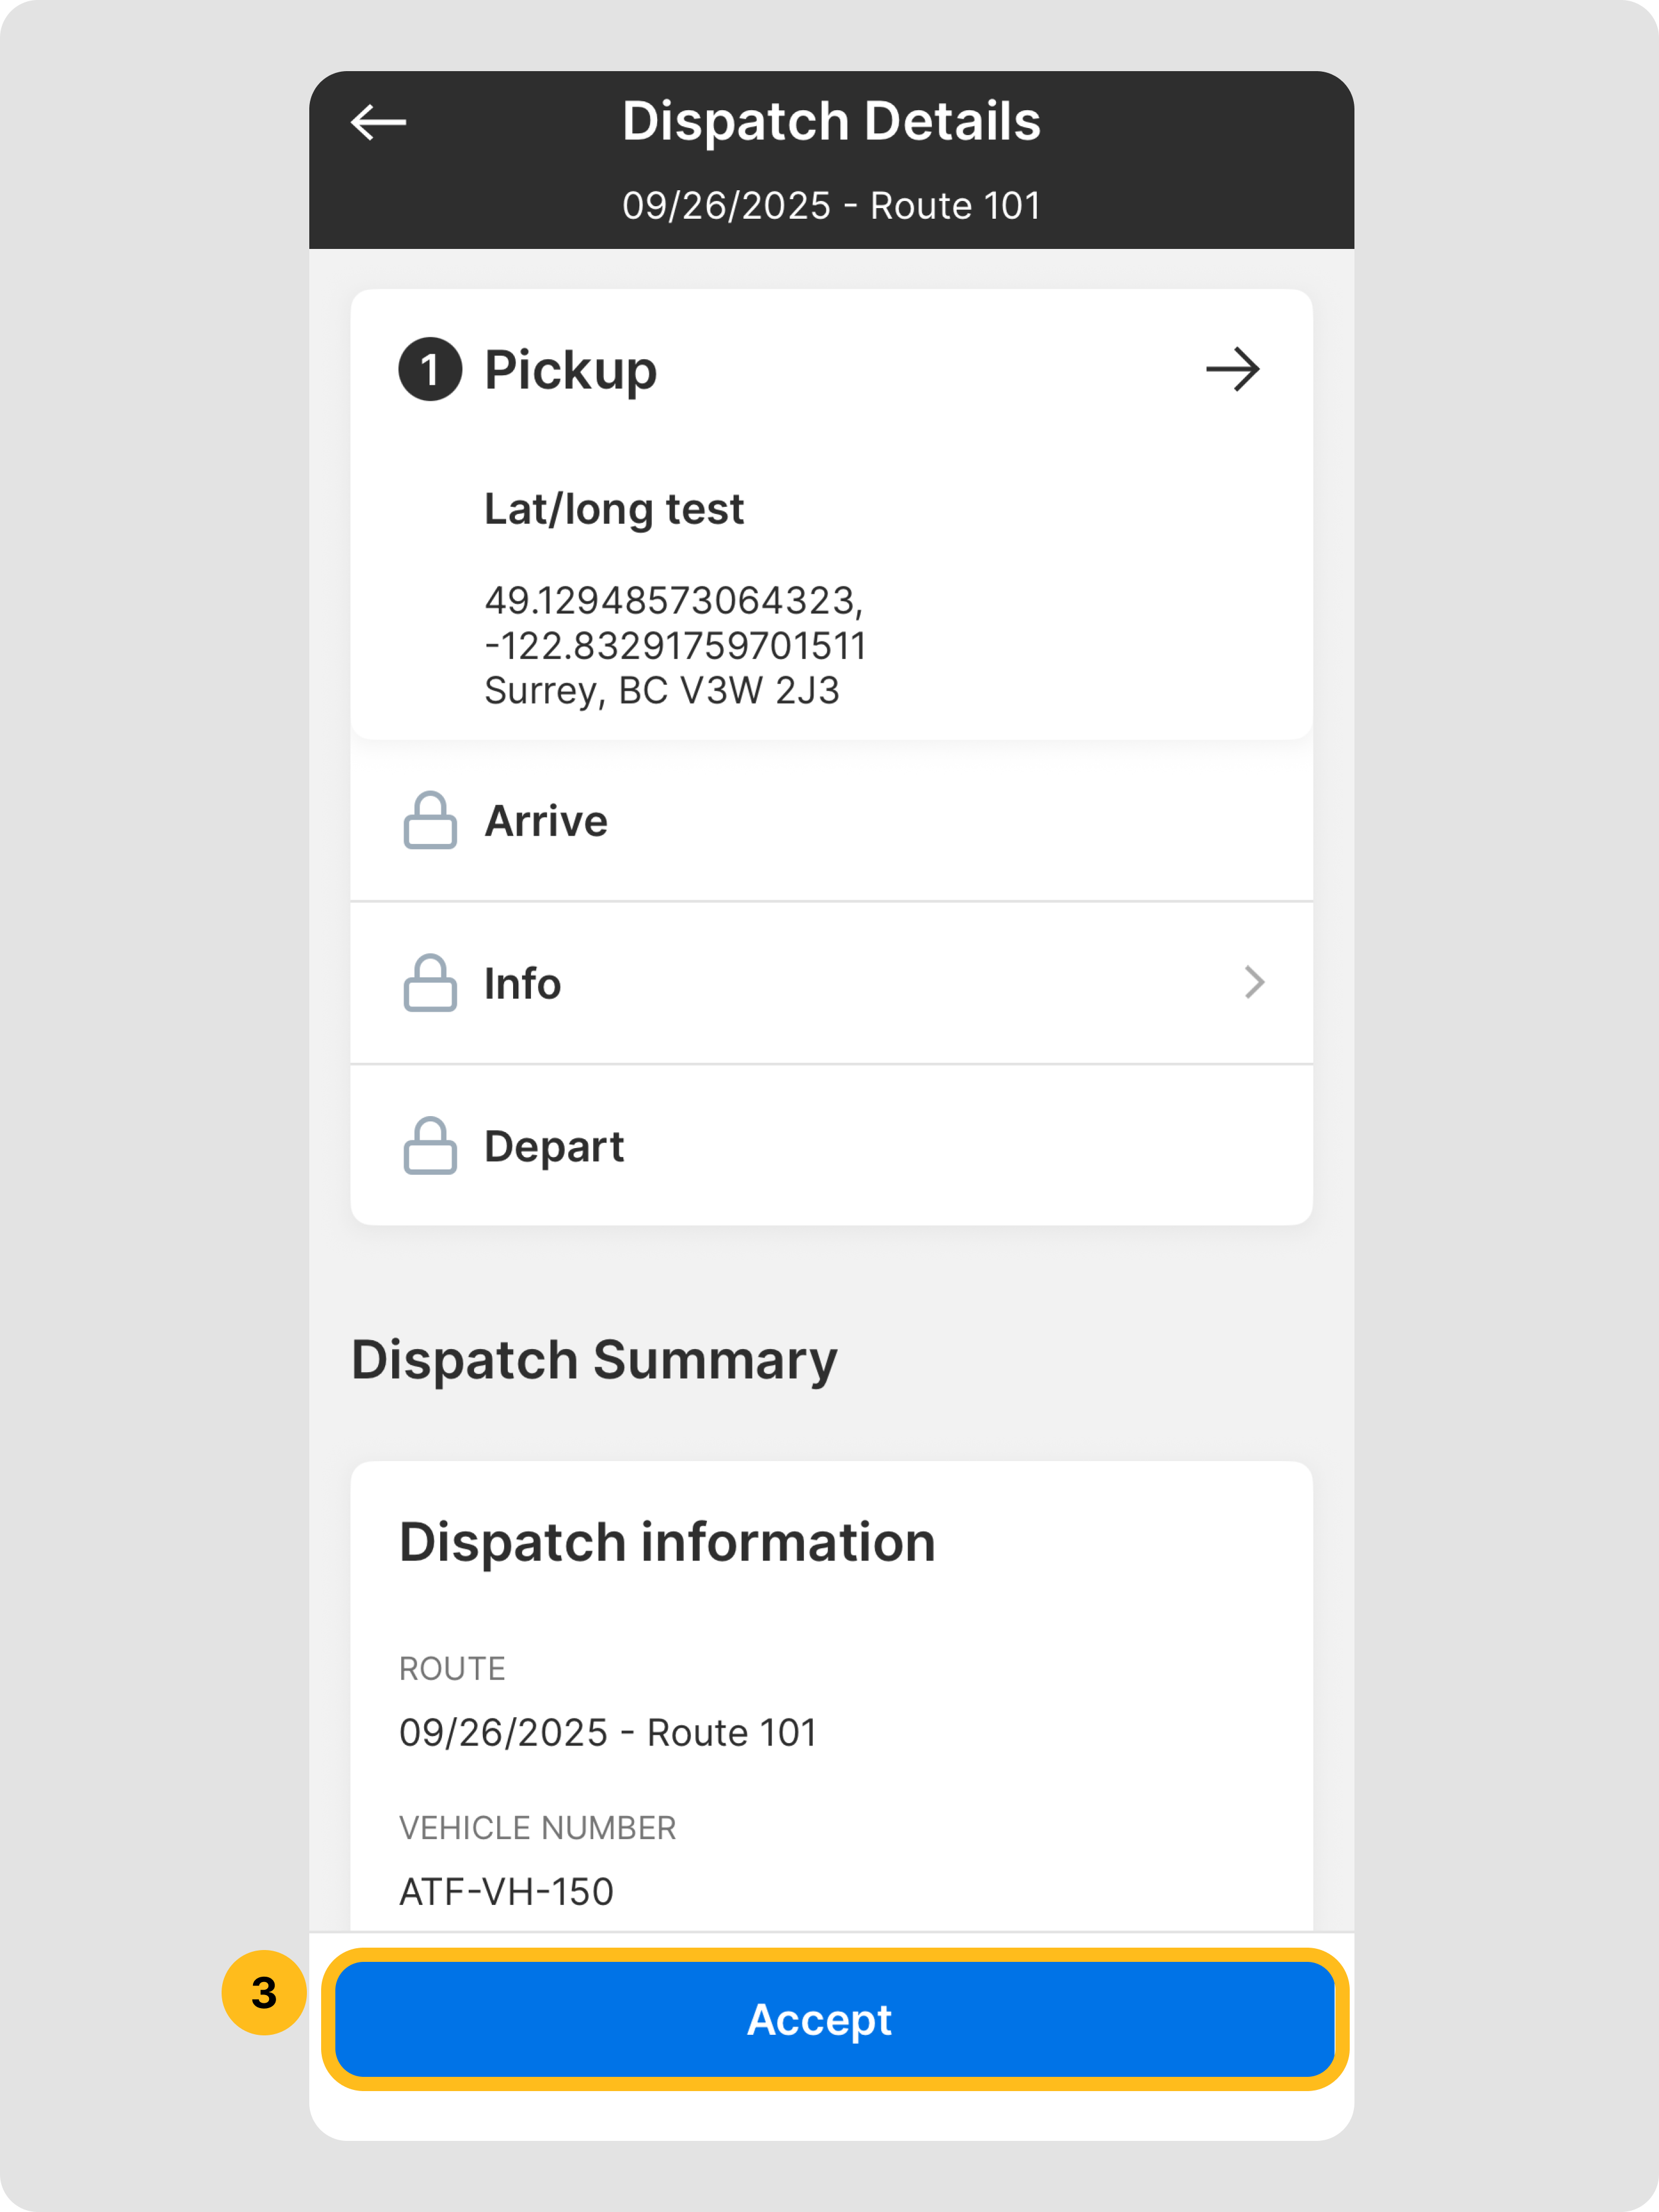Viewport: 1659px width, 2212px height.
Task: Tap the Pickup heading
Action: [571, 370]
